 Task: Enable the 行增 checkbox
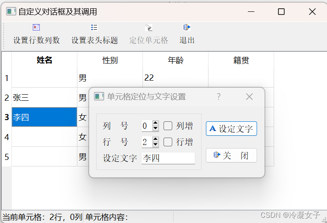click(x=168, y=142)
